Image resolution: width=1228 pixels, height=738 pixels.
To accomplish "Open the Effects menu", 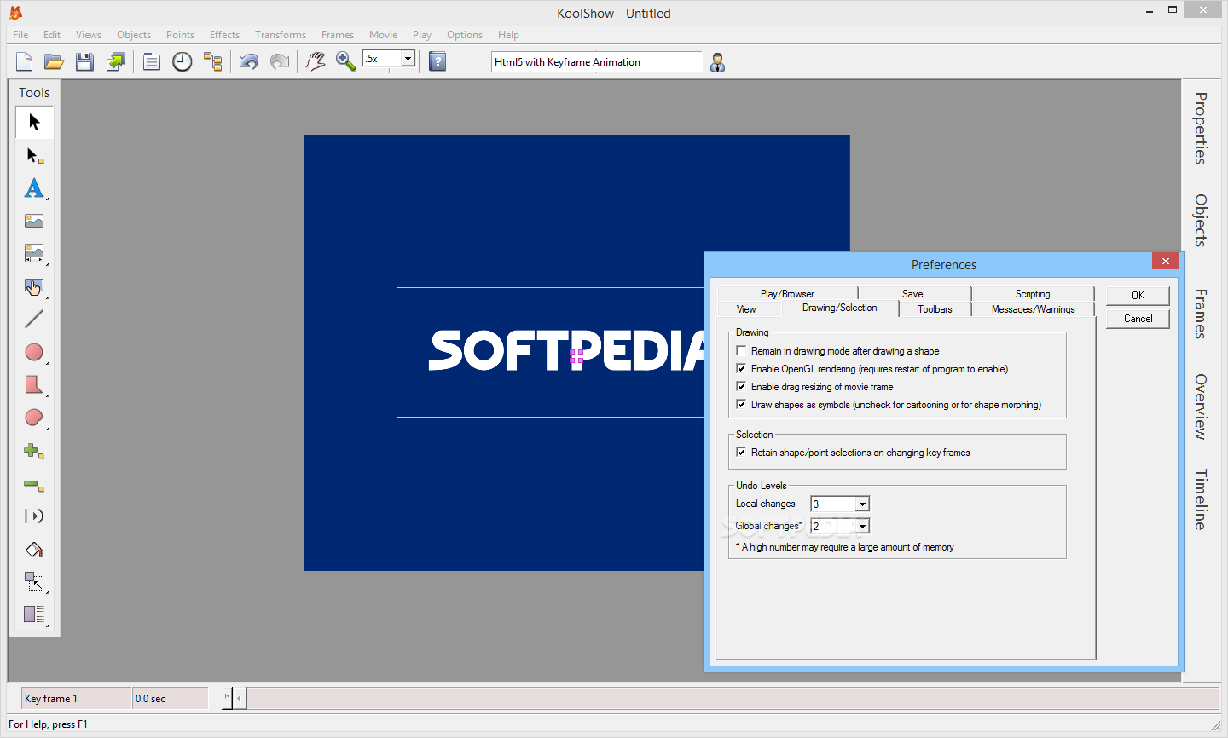I will click(224, 35).
